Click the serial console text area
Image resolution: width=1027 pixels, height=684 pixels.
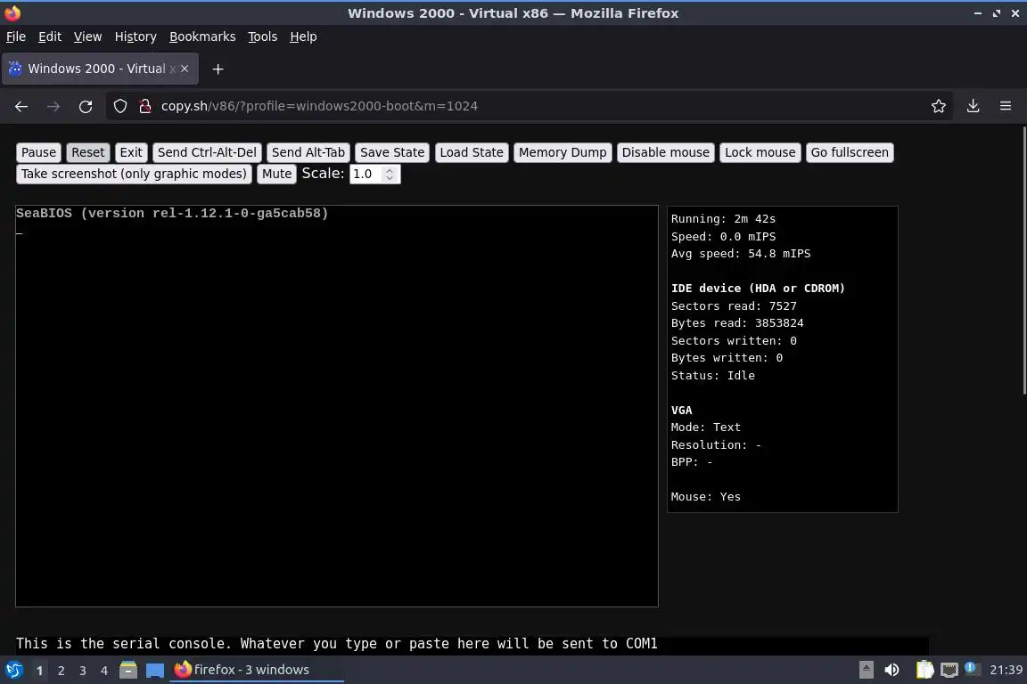472,644
